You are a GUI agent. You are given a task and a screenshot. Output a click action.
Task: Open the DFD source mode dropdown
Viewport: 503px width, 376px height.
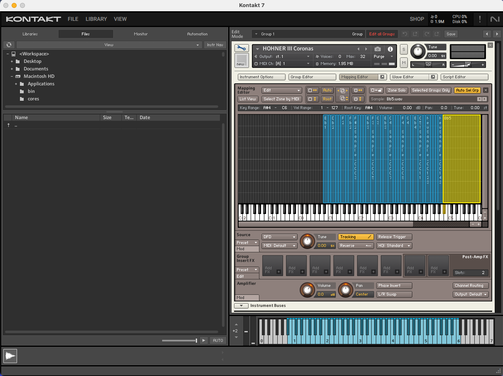tap(279, 237)
